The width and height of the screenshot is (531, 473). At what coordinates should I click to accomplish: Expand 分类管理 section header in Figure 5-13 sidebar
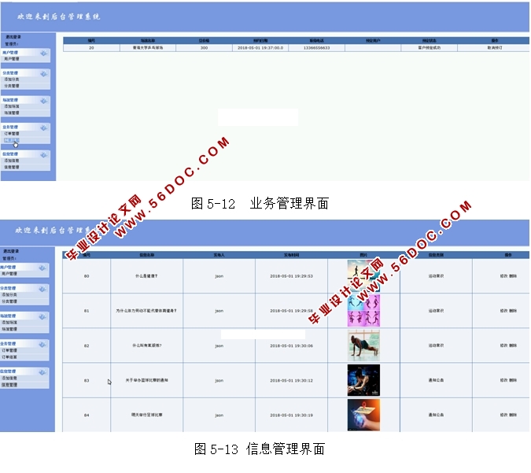click(x=24, y=288)
